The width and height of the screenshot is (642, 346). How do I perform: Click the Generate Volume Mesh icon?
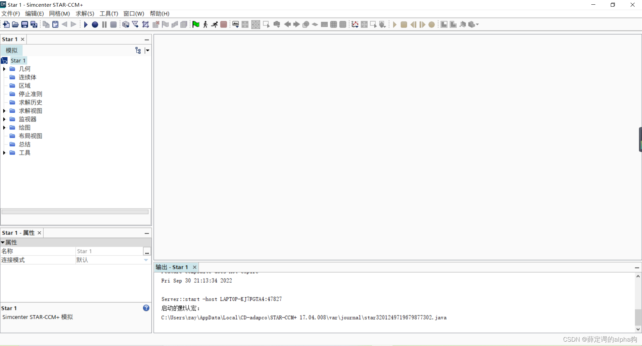[x=145, y=24]
